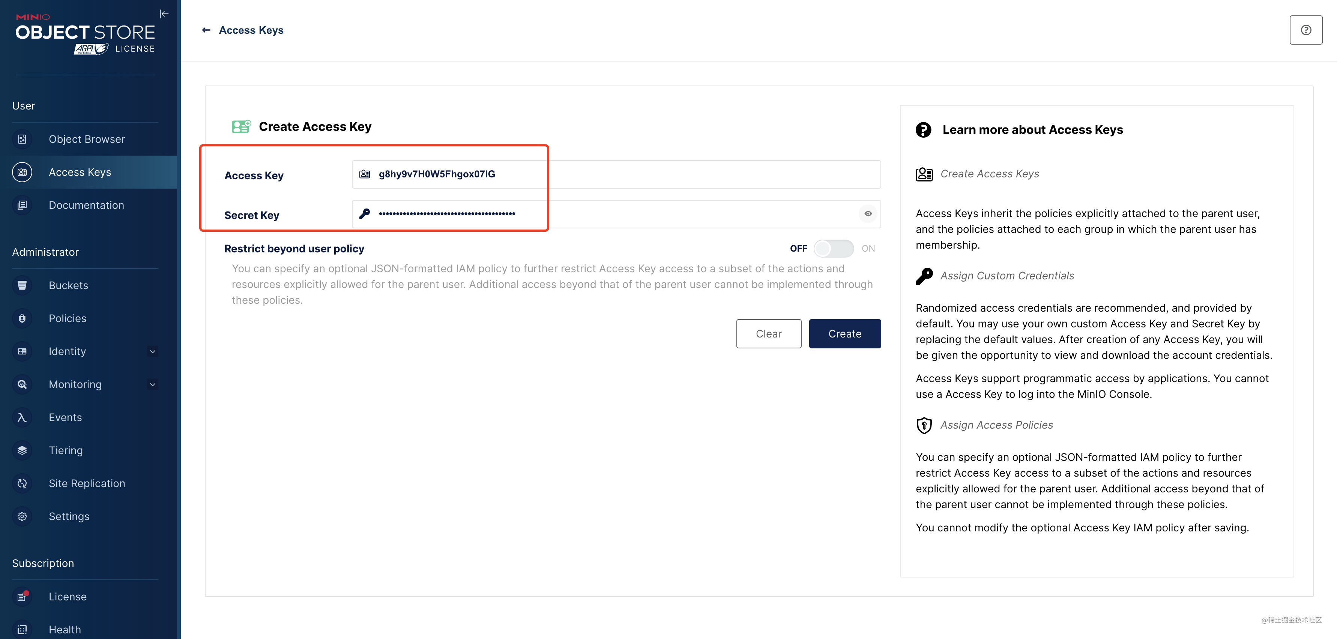1337x639 pixels.
Task: Open Object Browser from the sidebar
Action: tap(88, 139)
